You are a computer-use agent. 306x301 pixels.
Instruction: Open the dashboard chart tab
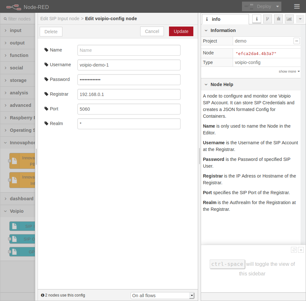coord(289,19)
